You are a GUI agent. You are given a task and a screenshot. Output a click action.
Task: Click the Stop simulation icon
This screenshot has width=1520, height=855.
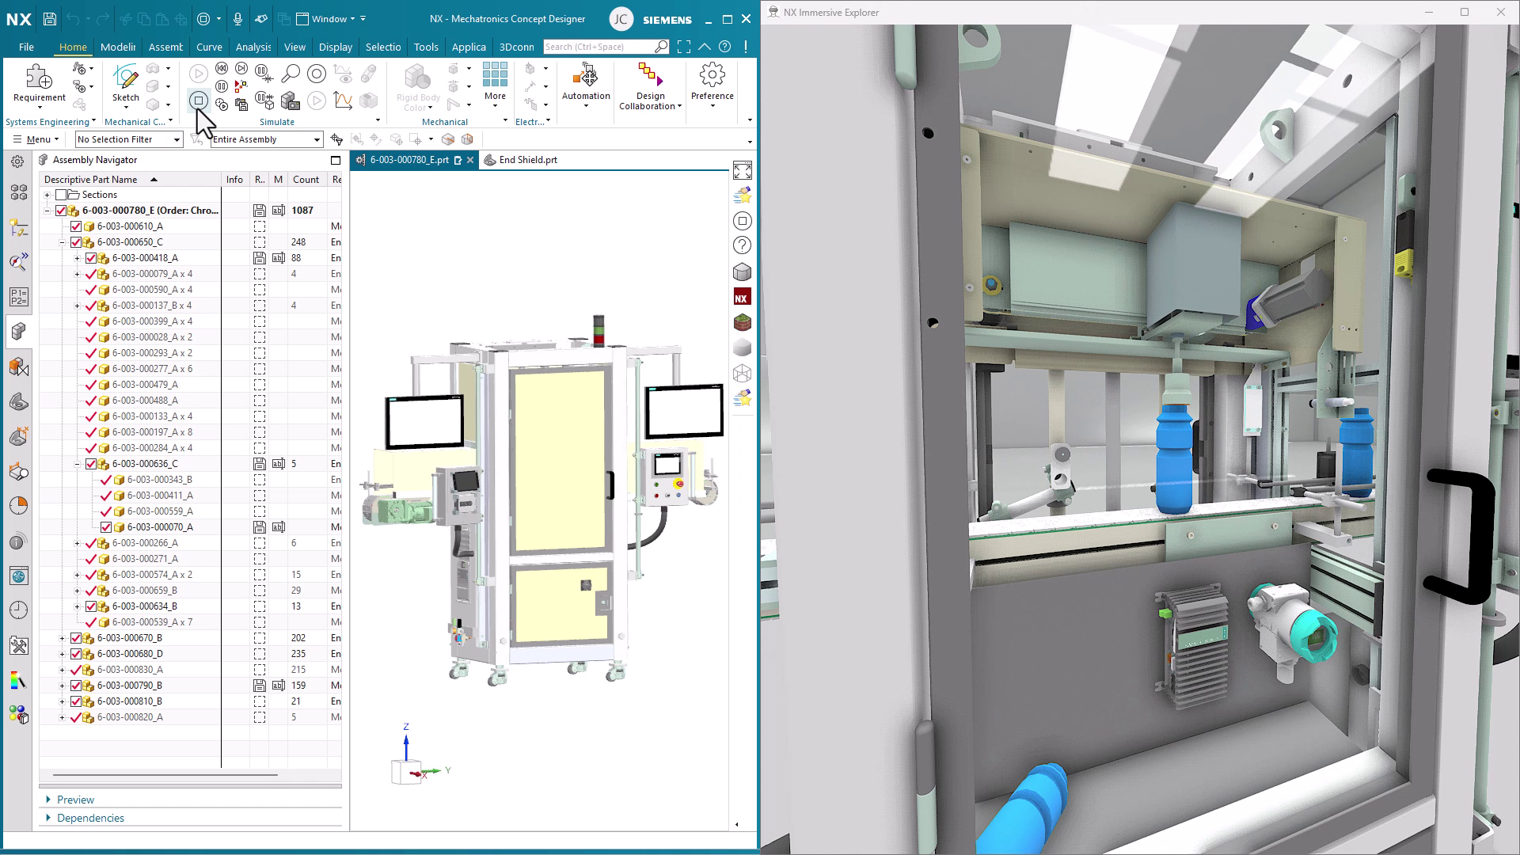click(x=198, y=101)
